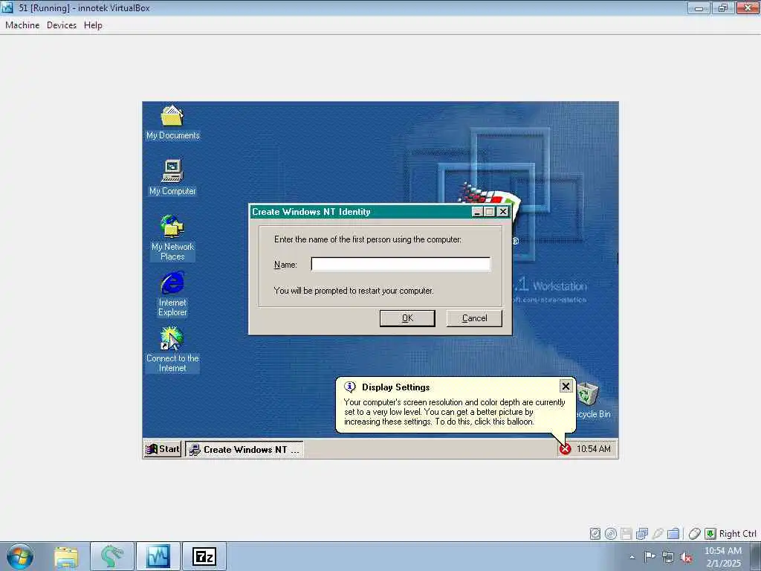Click the guest taskbar clock 10:54 AM

[594, 448]
